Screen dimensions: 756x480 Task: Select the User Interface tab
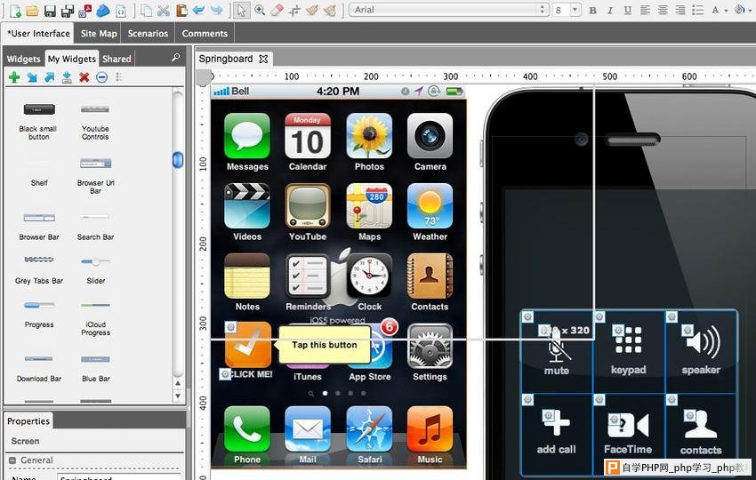38,33
